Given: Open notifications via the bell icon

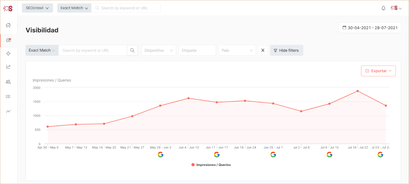Looking at the screenshot, I should click(383, 8).
